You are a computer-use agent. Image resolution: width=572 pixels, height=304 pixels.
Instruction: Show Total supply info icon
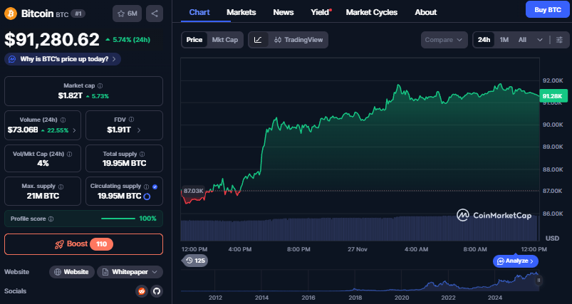click(x=142, y=154)
